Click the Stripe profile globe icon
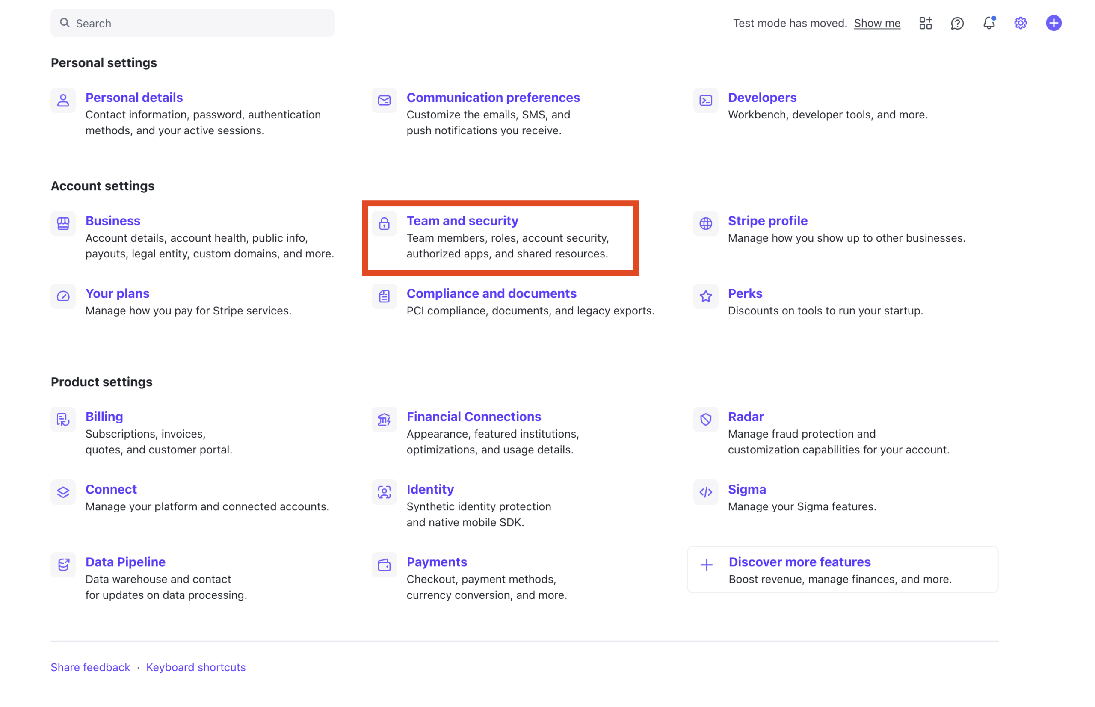 706,224
